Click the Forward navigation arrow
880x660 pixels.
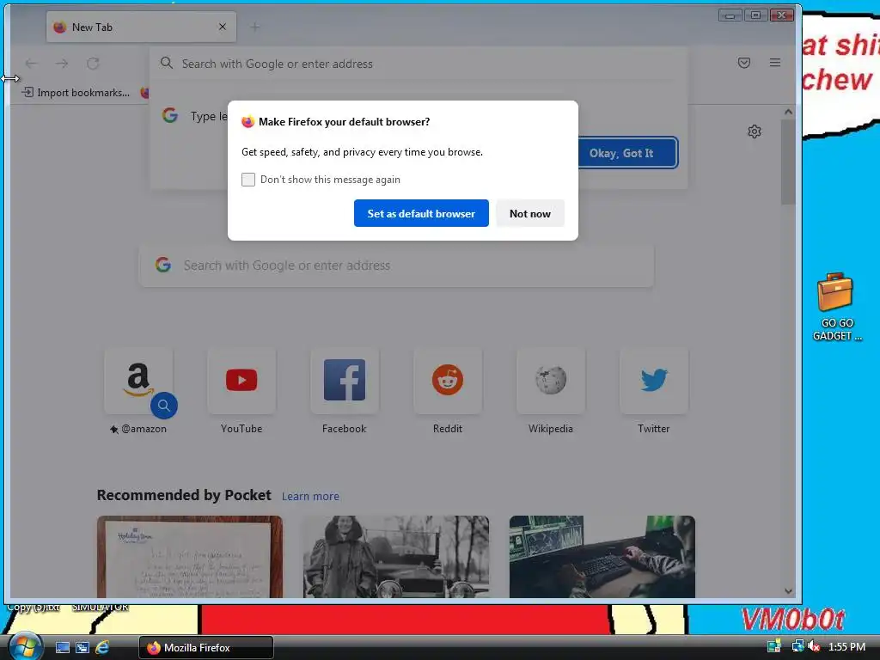tap(62, 64)
